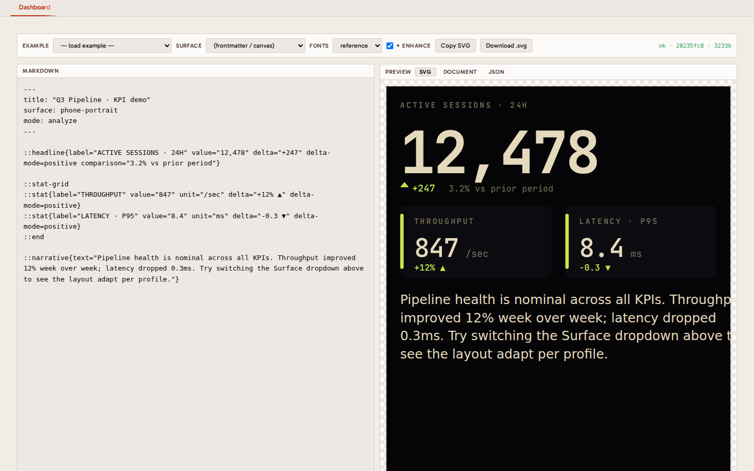
Task: Click the status text 'ok · 28235fc8 · 3233b'
Action: [x=695, y=46]
